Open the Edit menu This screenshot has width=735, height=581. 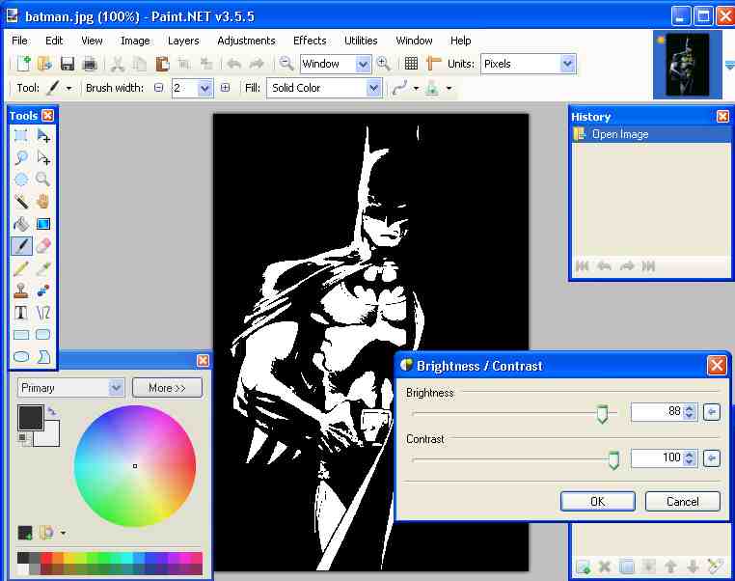(54, 41)
